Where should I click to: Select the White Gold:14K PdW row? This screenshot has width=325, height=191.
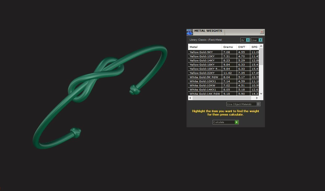[224, 94]
